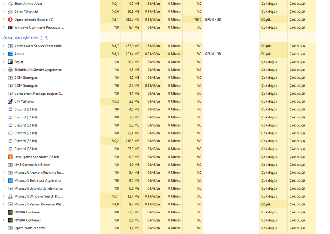Click the Discord icon in 3,0 MB row

[x=10, y=117]
